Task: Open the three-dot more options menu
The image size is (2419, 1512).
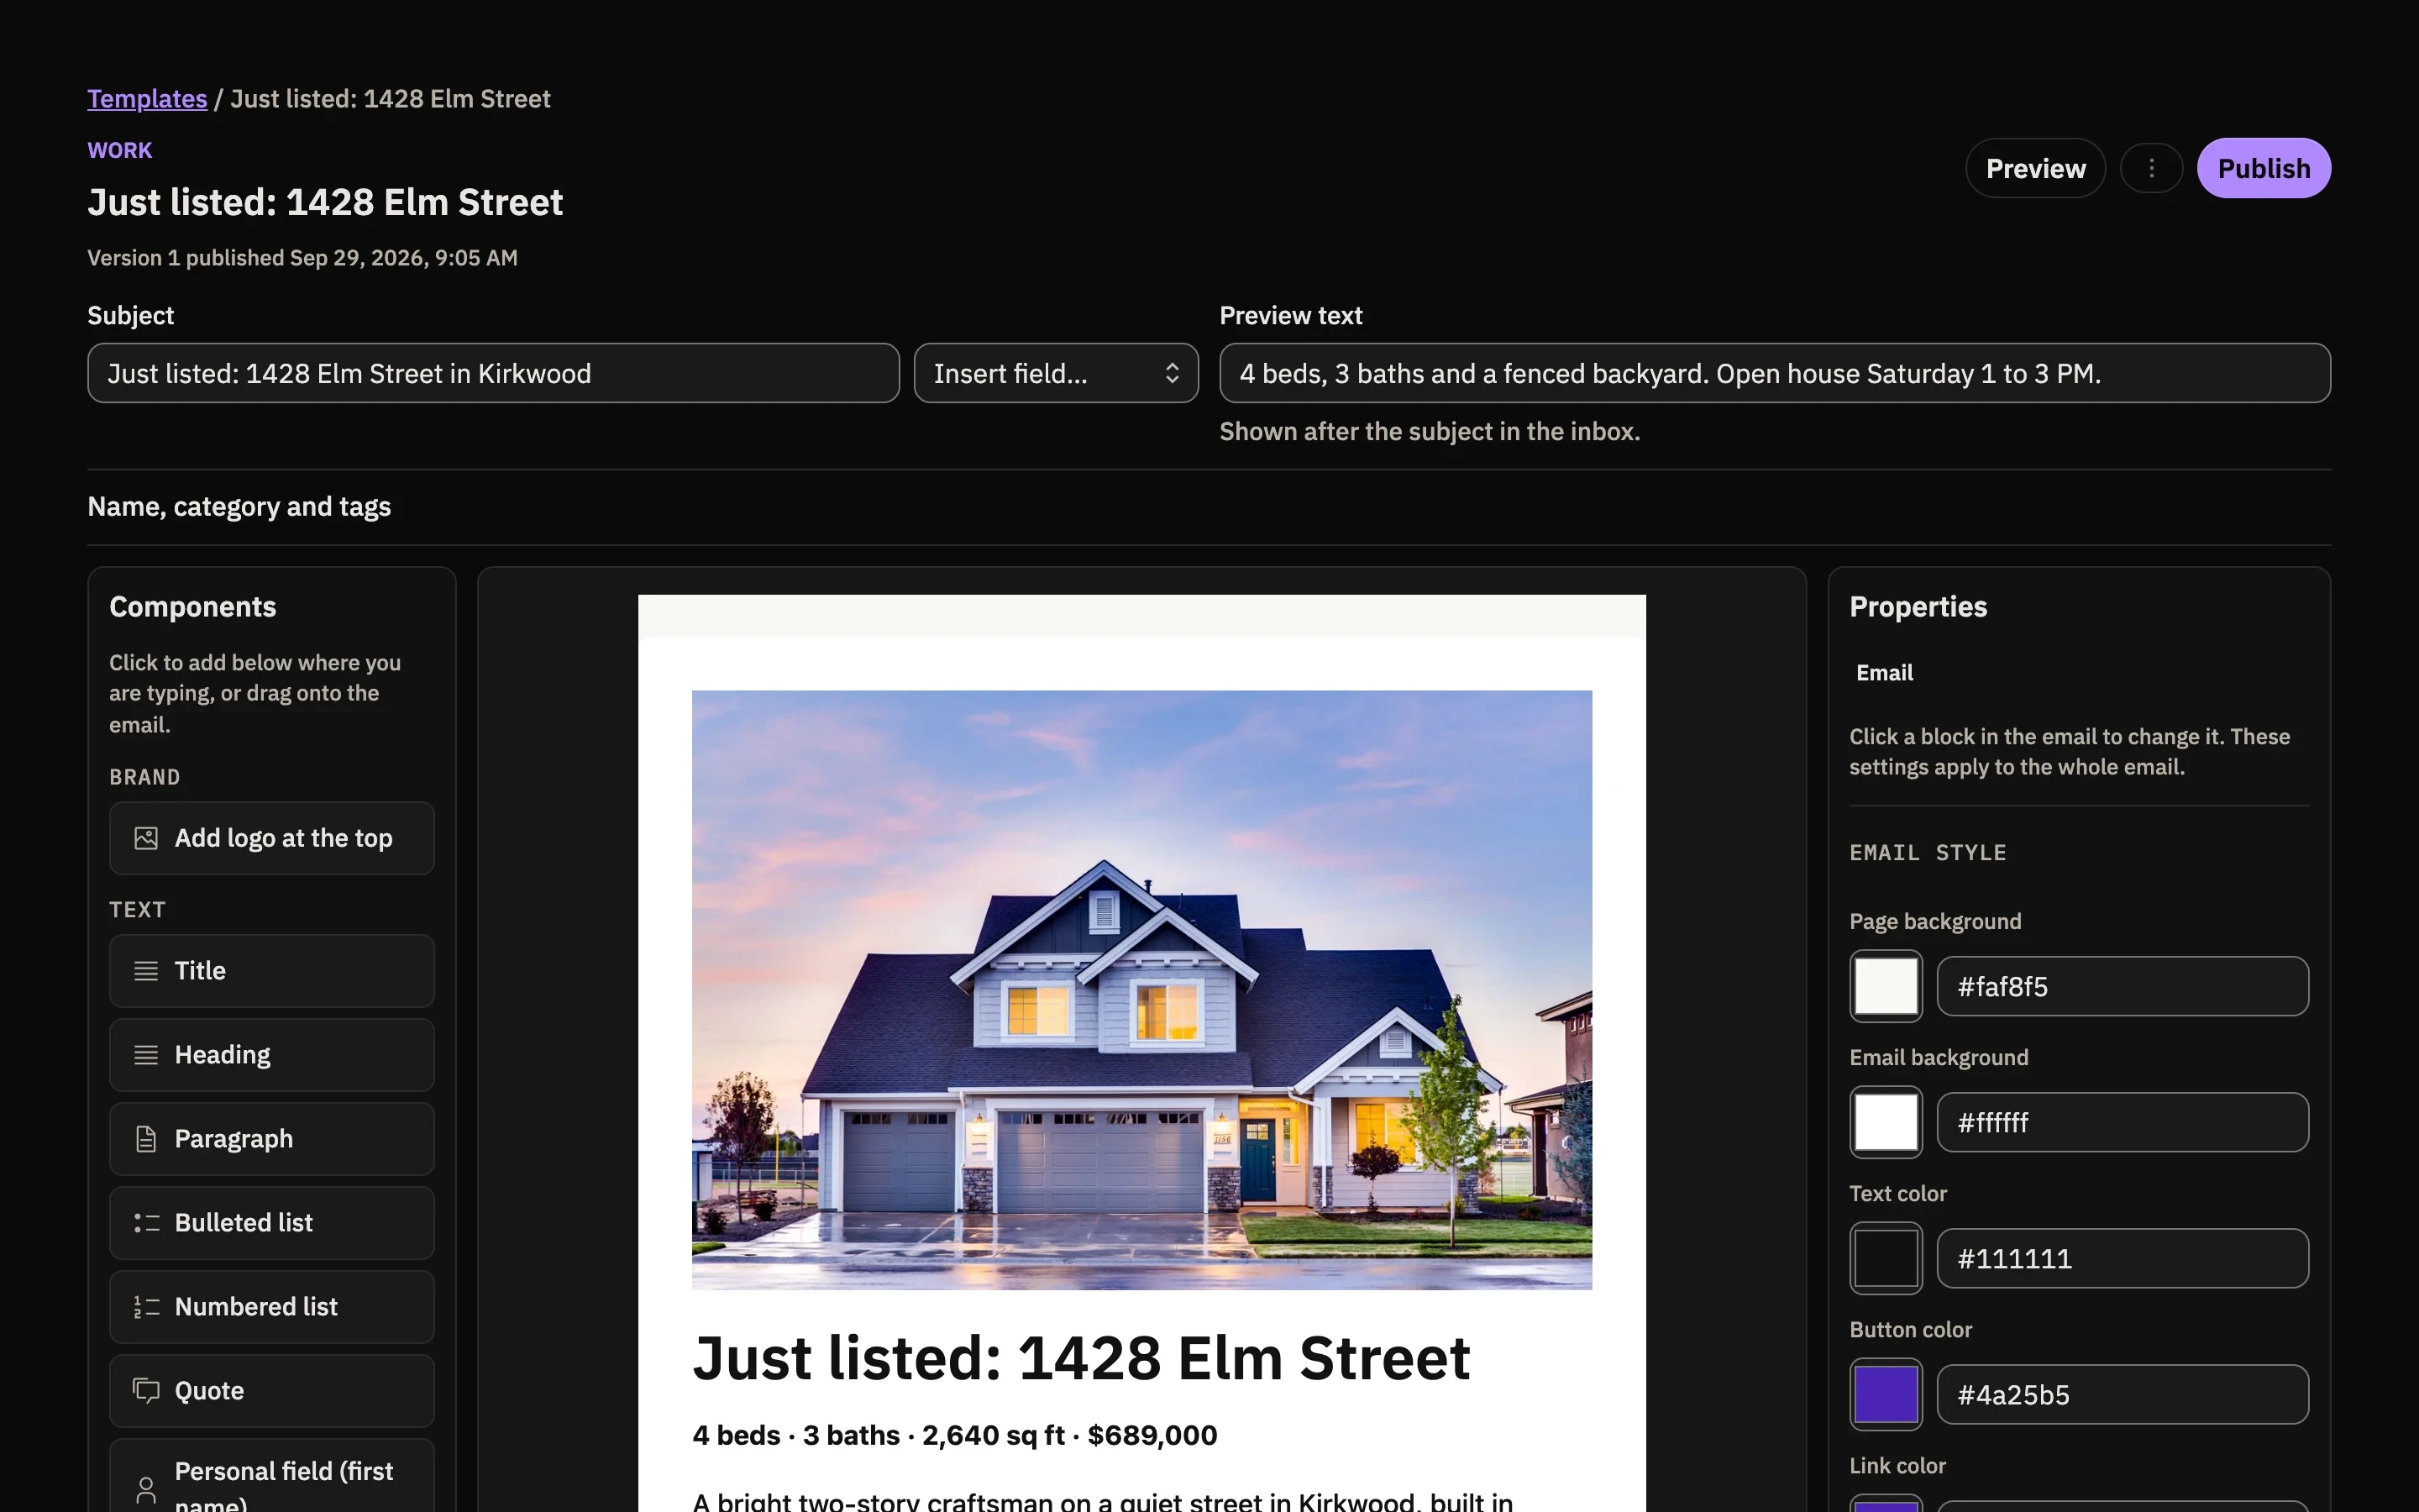Action: pos(2151,168)
